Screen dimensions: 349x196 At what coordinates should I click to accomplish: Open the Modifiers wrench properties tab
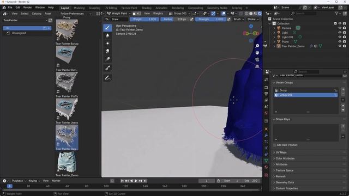(266, 135)
